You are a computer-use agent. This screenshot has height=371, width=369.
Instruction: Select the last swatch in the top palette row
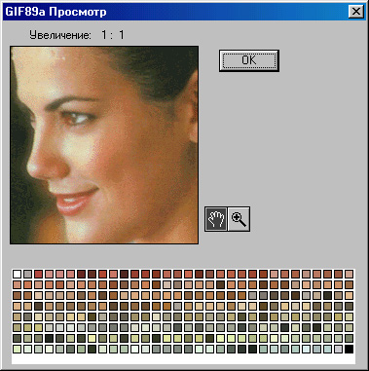(x=349, y=274)
